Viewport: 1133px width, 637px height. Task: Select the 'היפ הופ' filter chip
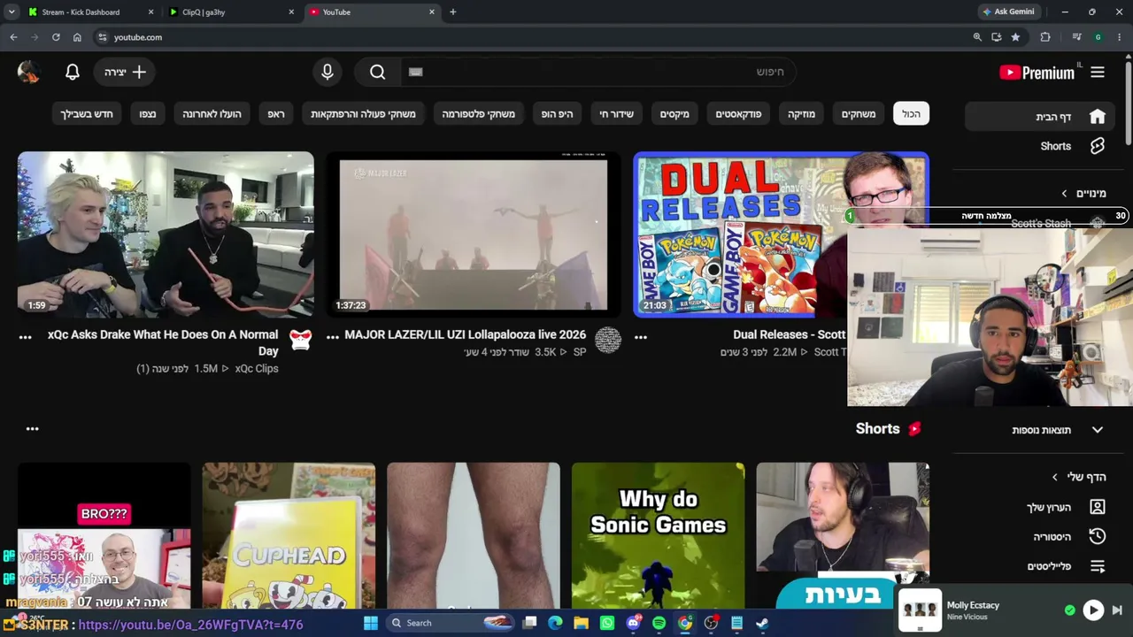click(557, 114)
